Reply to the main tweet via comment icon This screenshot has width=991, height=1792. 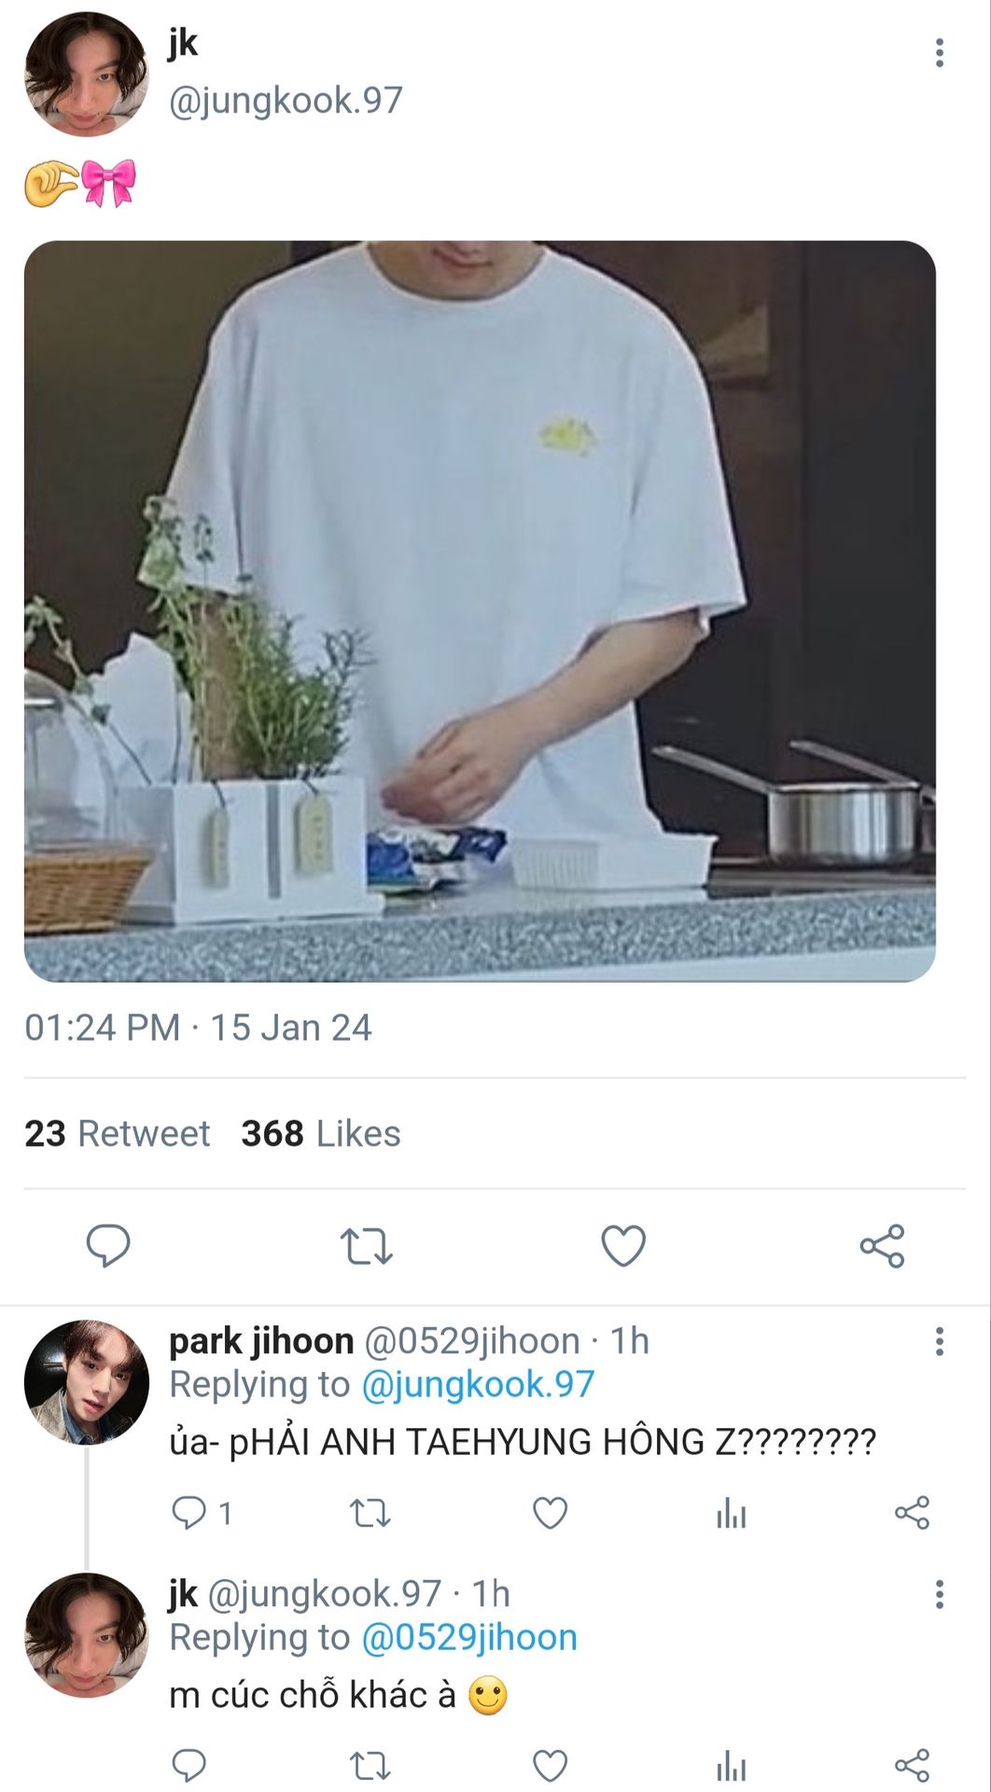108,1245
